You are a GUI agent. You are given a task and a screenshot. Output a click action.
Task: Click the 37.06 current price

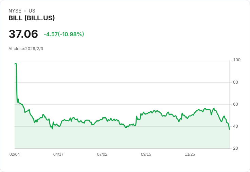(x=23, y=34)
